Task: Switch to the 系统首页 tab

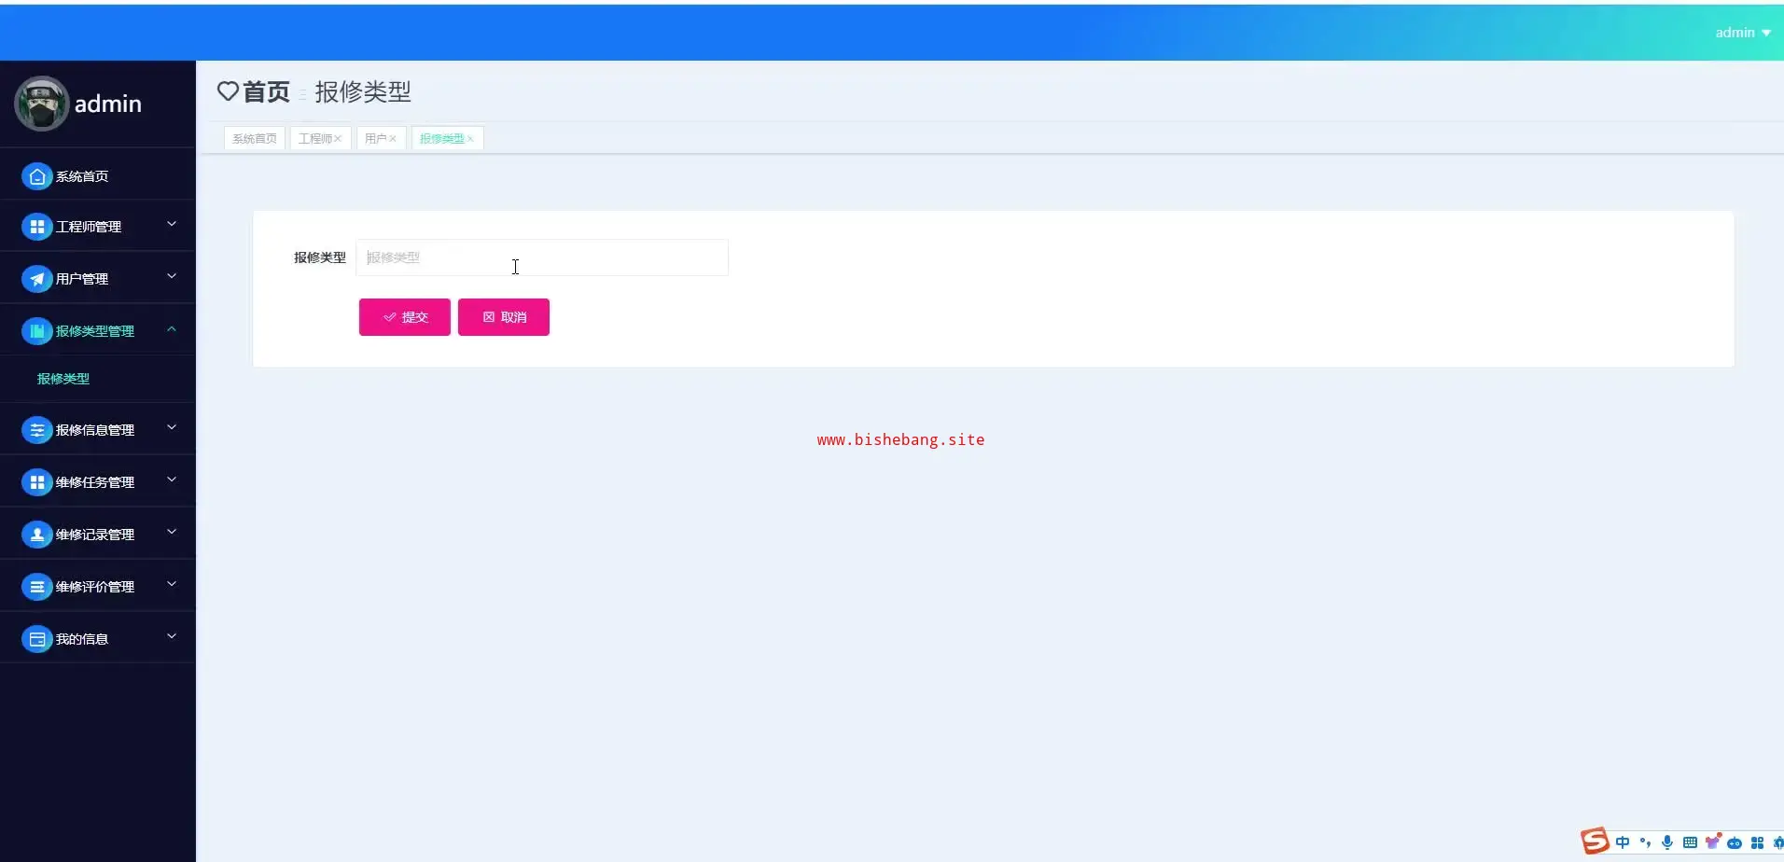Action: click(255, 138)
